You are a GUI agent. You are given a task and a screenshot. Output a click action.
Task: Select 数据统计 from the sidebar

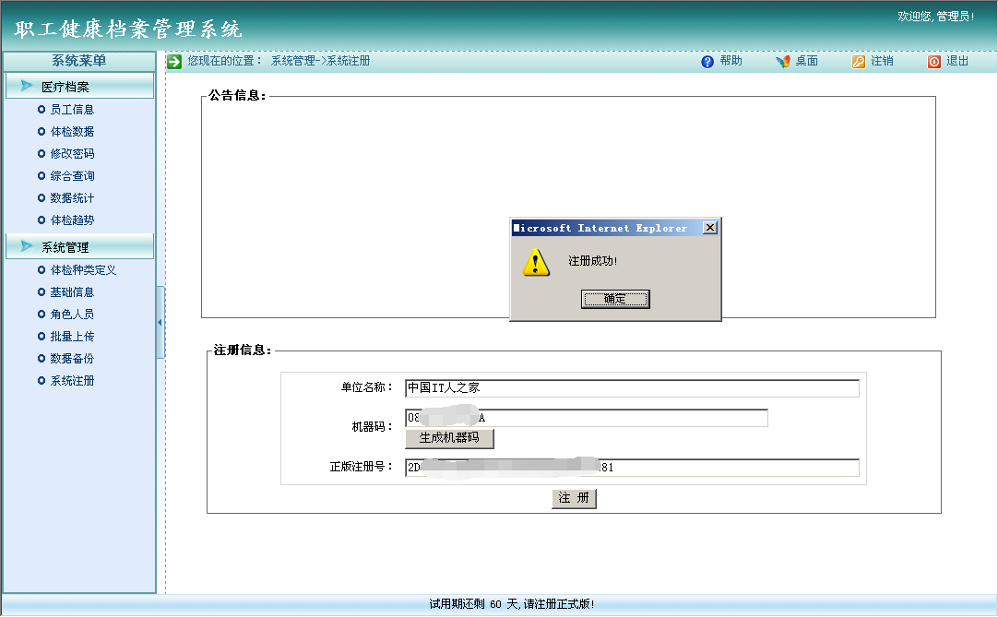(x=72, y=198)
